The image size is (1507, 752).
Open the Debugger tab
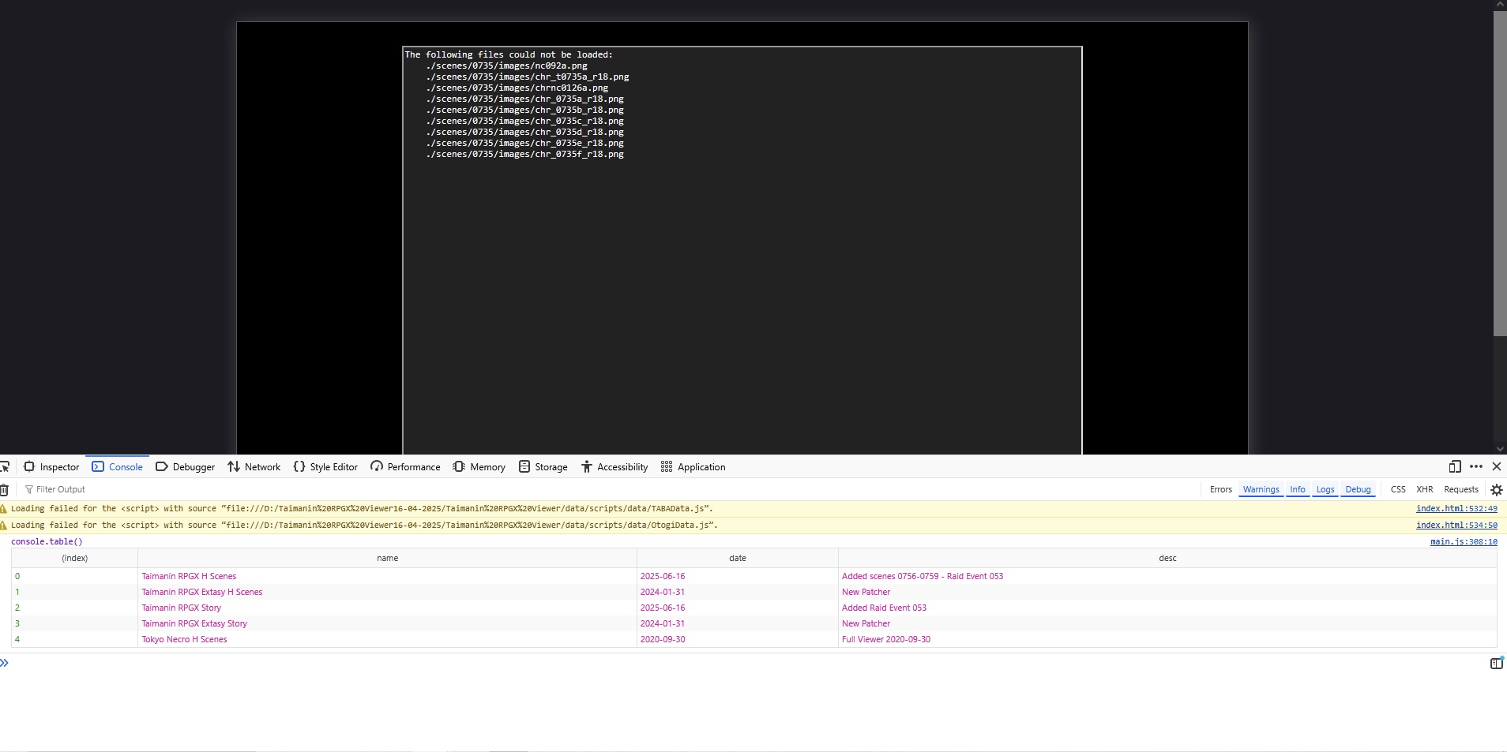click(x=185, y=466)
